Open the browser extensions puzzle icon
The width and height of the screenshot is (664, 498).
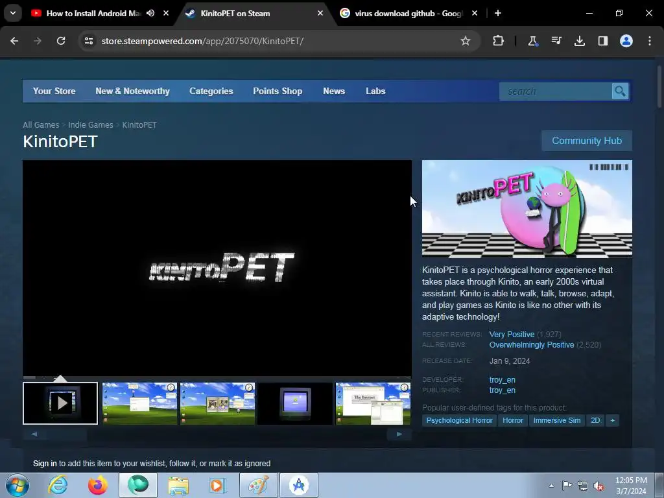(499, 41)
